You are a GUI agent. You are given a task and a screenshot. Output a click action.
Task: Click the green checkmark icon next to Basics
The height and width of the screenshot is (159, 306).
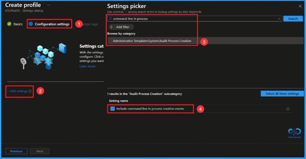[9, 24]
